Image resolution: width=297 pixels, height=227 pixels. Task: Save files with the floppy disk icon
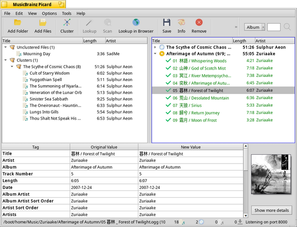pyautogui.click(x=167, y=22)
